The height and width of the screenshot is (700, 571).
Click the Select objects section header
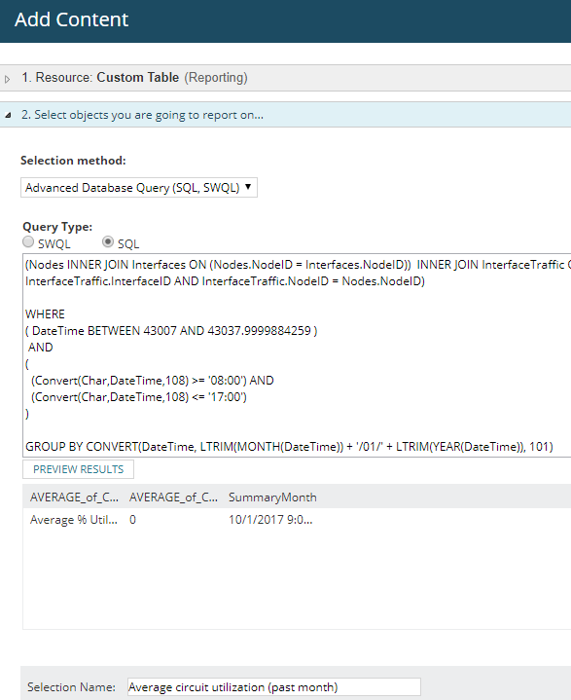point(286,115)
